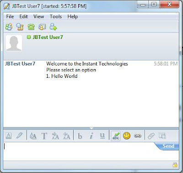Click the insert link chain icon
This screenshot has width=183, height=173.
coord(138,135)
